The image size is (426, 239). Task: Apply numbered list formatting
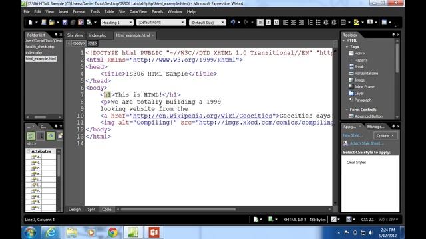(310, 22)
